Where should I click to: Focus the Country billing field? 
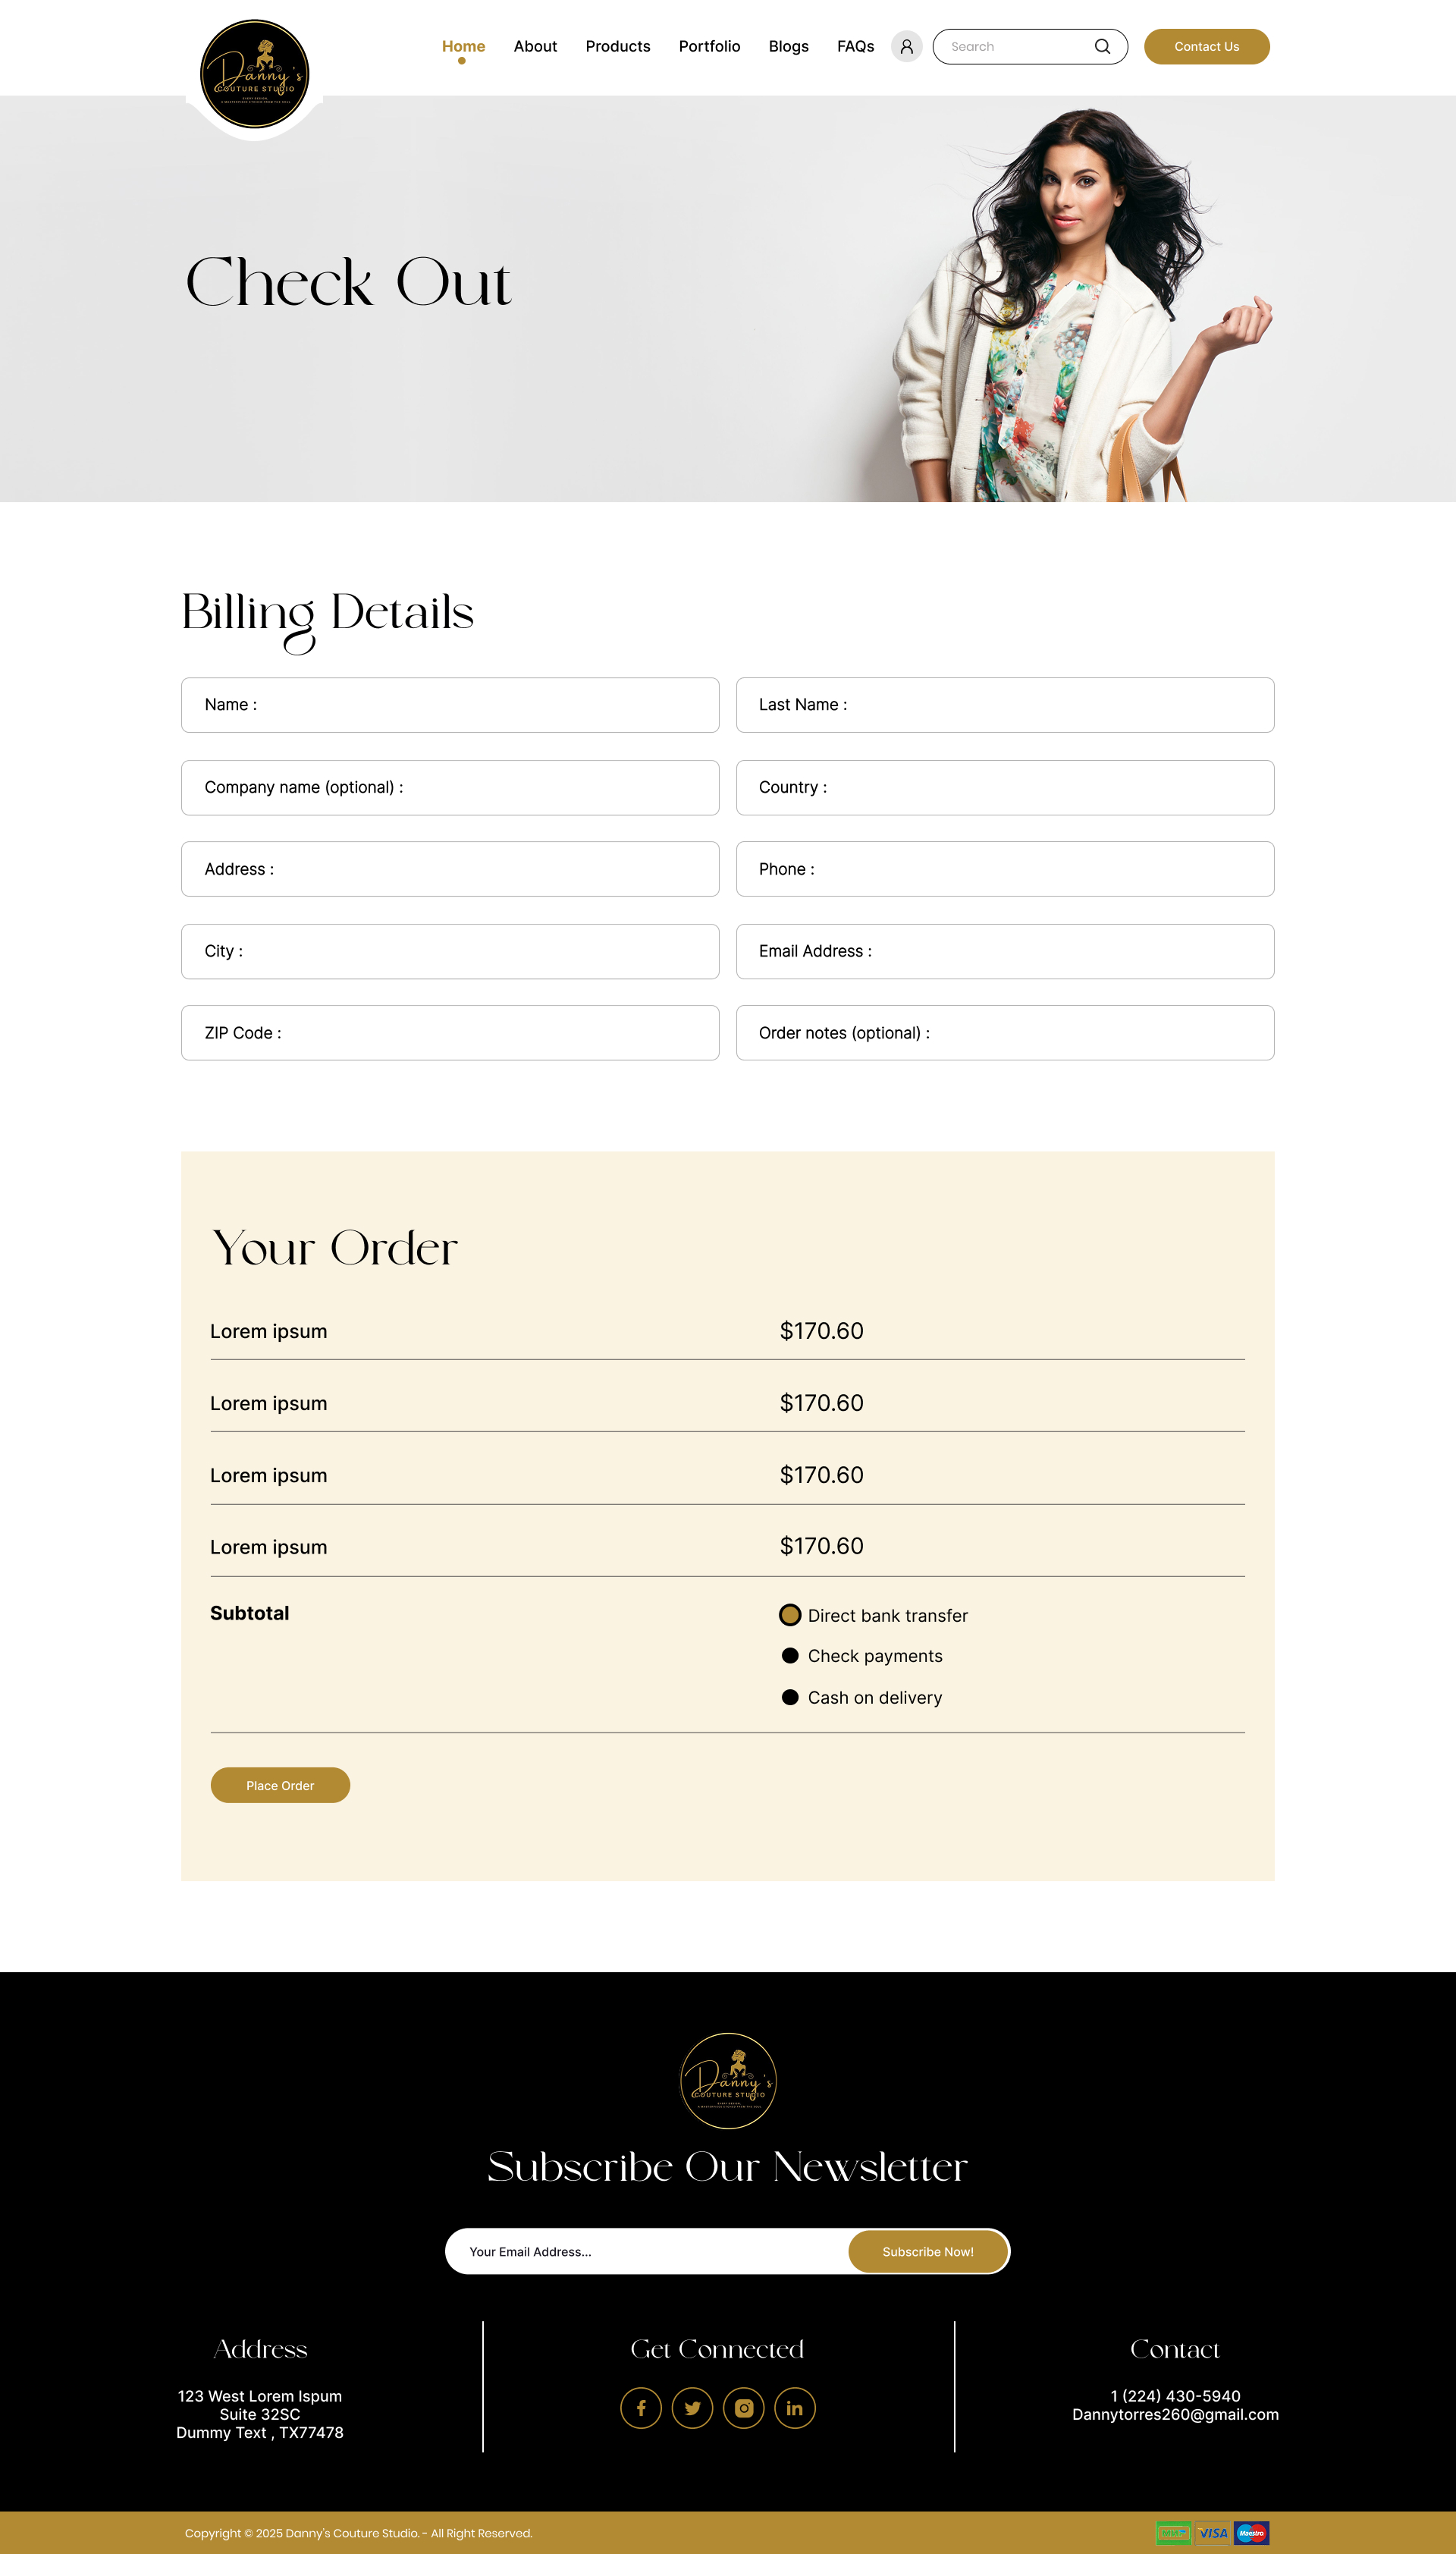pyautogui.click(x=1004, y=788)
